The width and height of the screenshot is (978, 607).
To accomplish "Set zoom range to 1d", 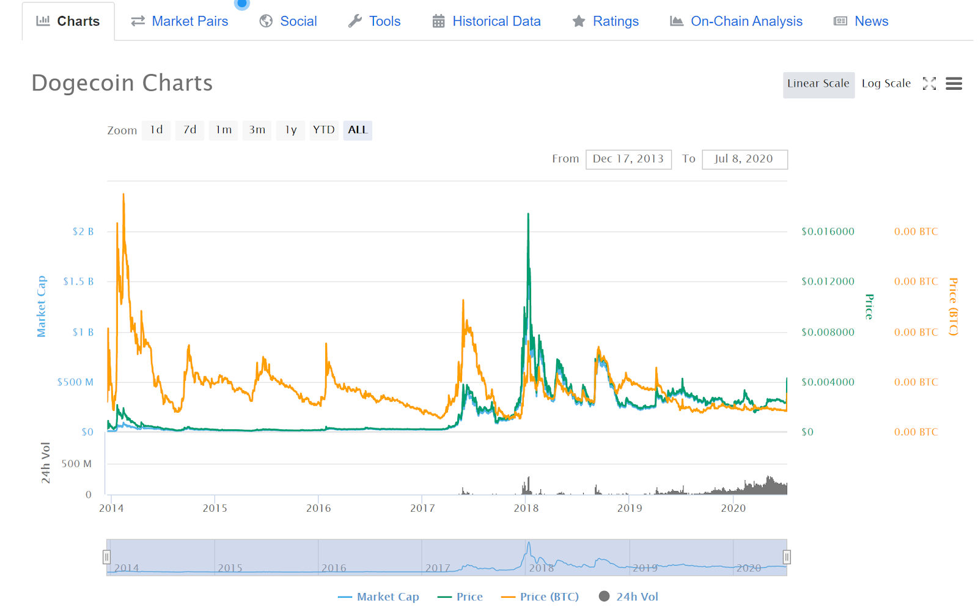I will click(156, 130).
